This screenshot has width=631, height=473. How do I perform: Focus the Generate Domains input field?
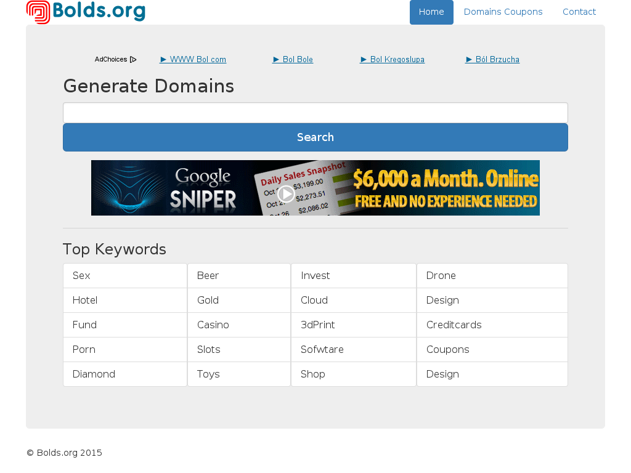click(315, 113)
